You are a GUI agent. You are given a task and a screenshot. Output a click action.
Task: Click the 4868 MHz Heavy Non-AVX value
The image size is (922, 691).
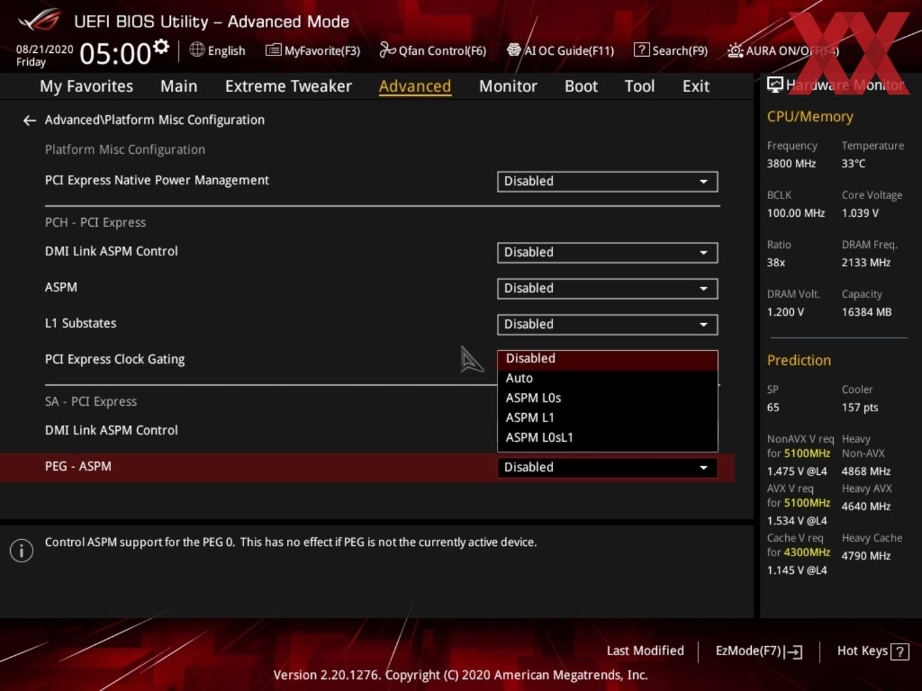[866, 472]
